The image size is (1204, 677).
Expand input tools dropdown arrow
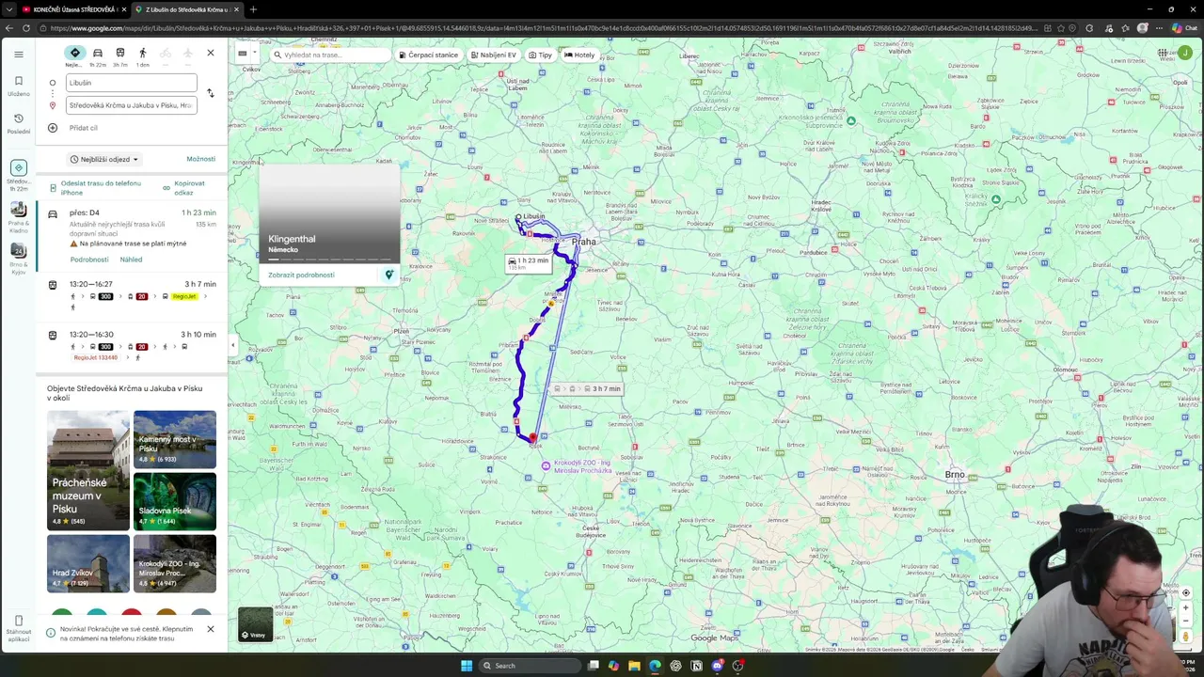tap(256, 54)
